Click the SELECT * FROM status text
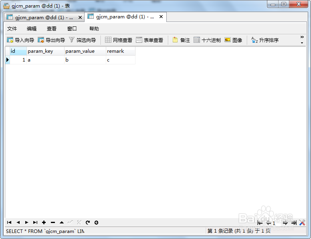This screenshot has height=239, width=311. click(x=45, y=231)
